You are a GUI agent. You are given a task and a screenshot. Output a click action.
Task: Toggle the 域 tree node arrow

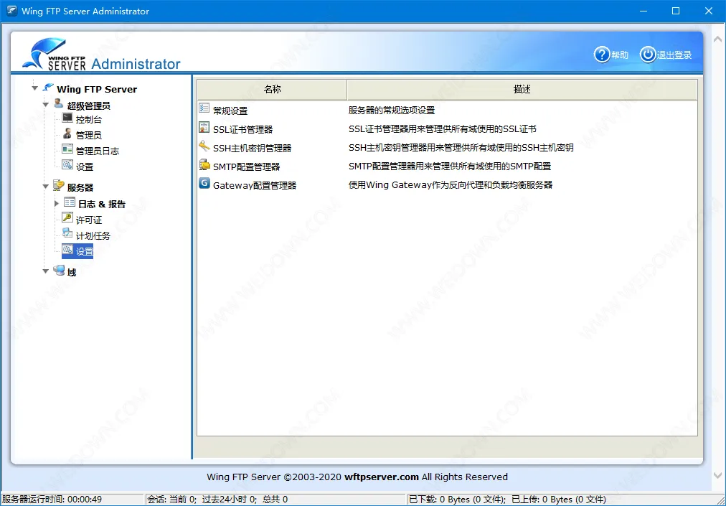click(45, 271)
